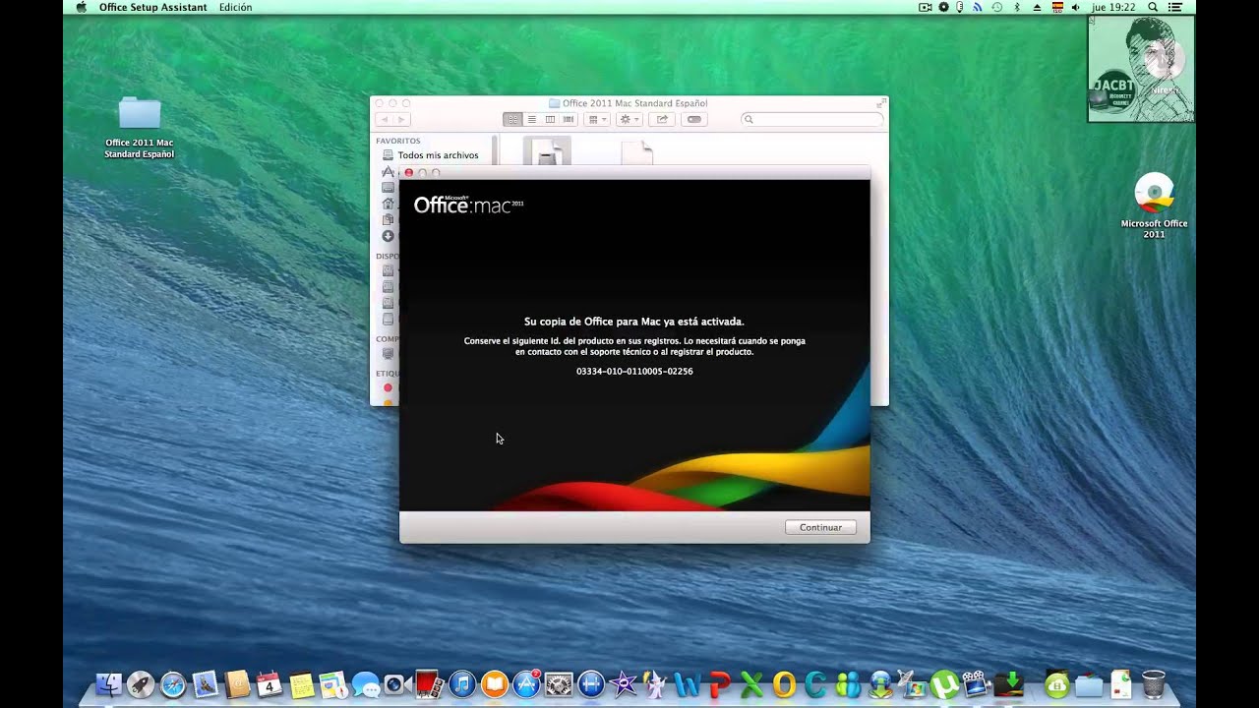Viewport: 1259px width, 708px height.
Task: Open Microsoft Office 2011 disc icon on desktop
Action: 1154,206
